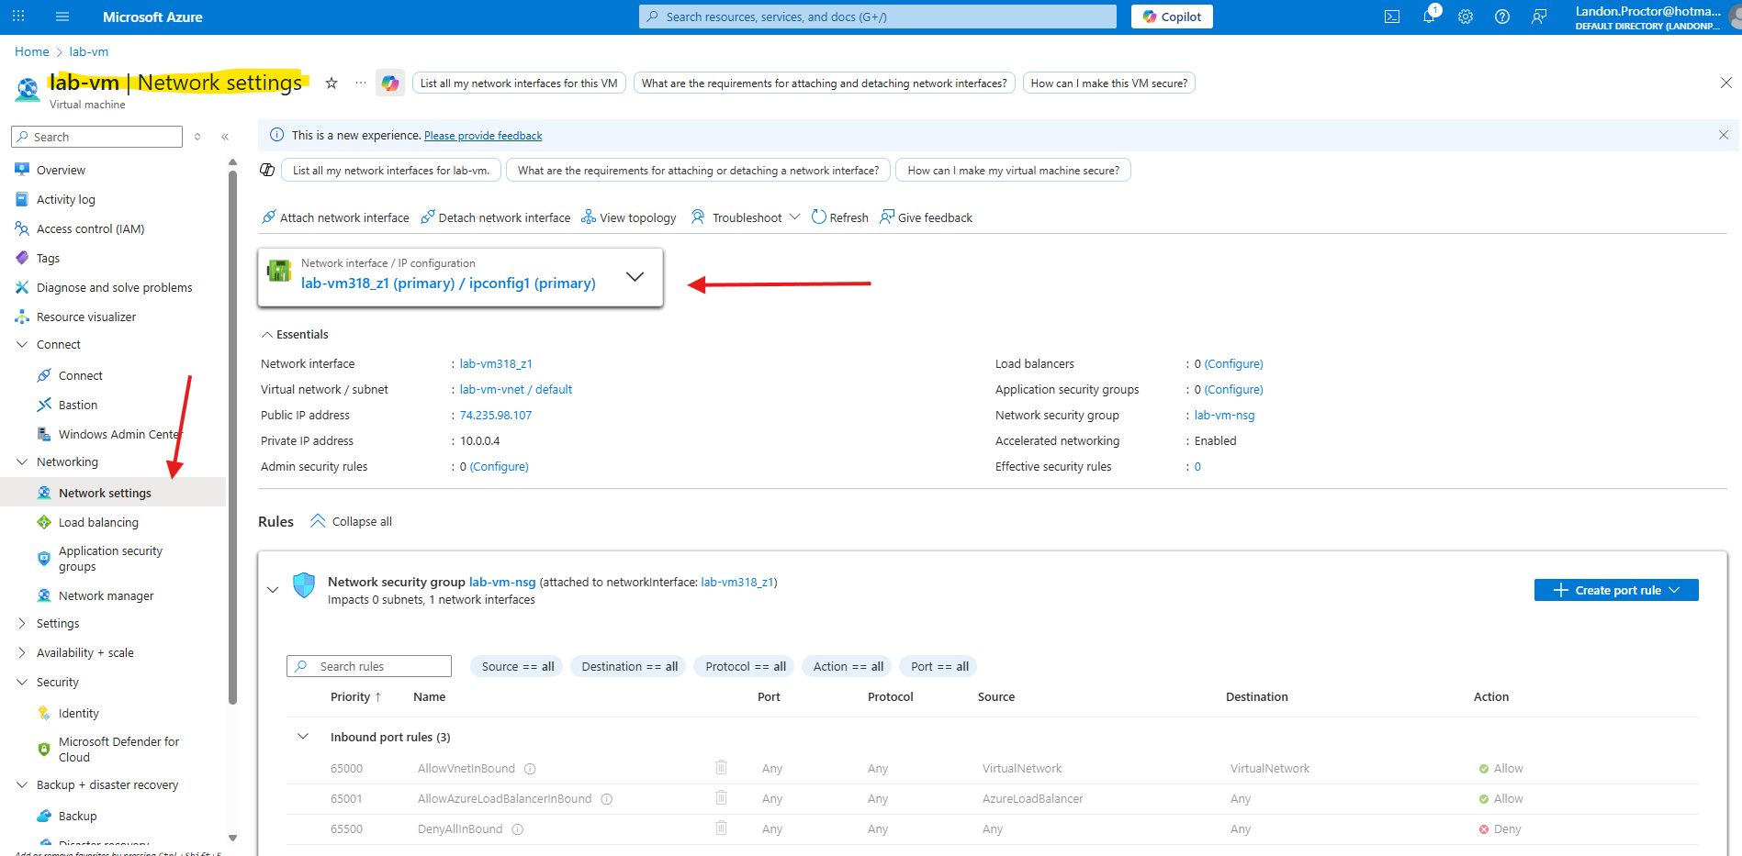The image size is (1742, 856).
Task: Collapse the left sidebar menu
Action: click(x=225, y=137)
